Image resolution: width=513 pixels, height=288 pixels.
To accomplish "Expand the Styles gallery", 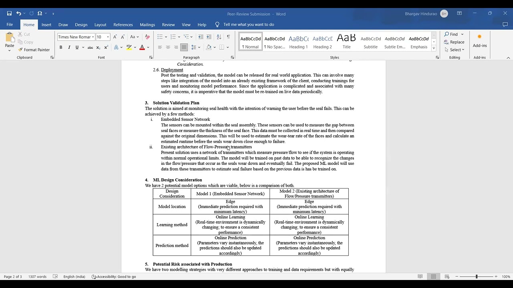I will [434, 48].
